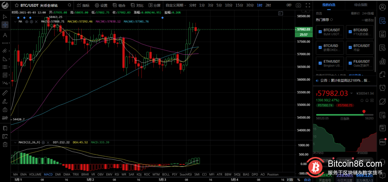Open the 设置 settings button
Viewport: 388px width, 182px height.
pyautogui.click(x=101, y=6)
